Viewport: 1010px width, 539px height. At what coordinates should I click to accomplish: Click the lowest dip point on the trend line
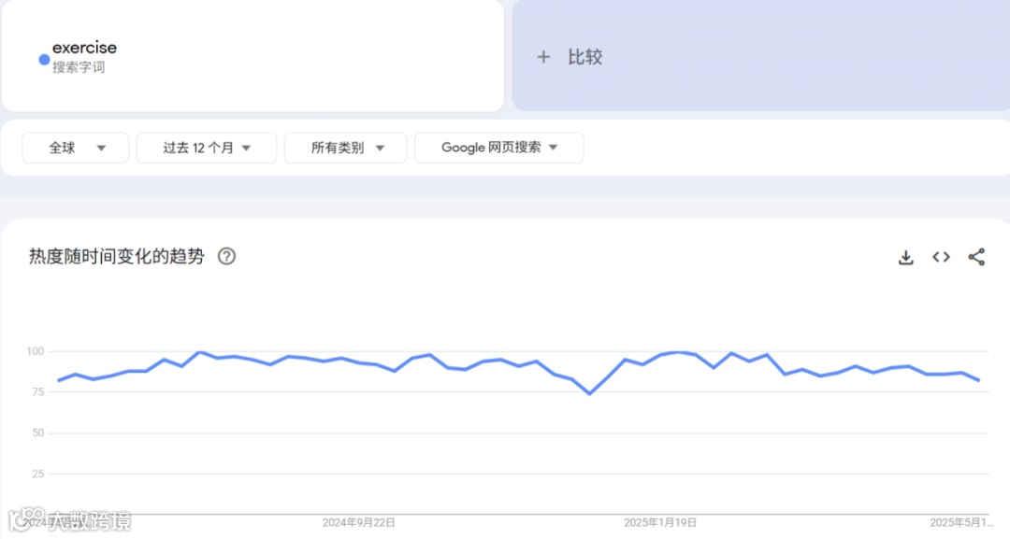click(x=589, y=393)
